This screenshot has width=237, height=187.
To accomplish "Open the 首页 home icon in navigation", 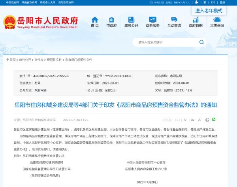I will (x=95, y=20).
